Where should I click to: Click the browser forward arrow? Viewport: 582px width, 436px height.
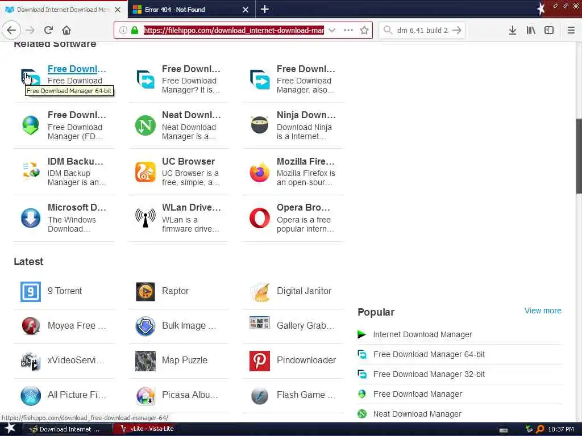click(x=31, y=30)
